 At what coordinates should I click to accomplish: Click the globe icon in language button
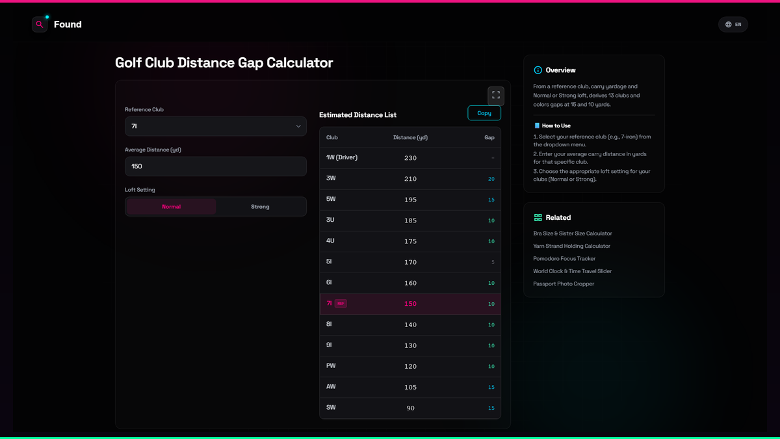click(x=729, y=25)
